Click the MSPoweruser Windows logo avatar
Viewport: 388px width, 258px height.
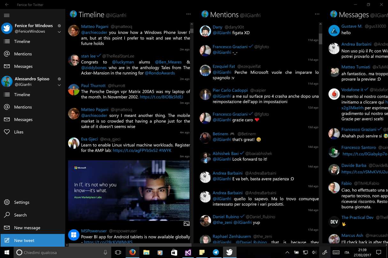click(x=74, y=235)
